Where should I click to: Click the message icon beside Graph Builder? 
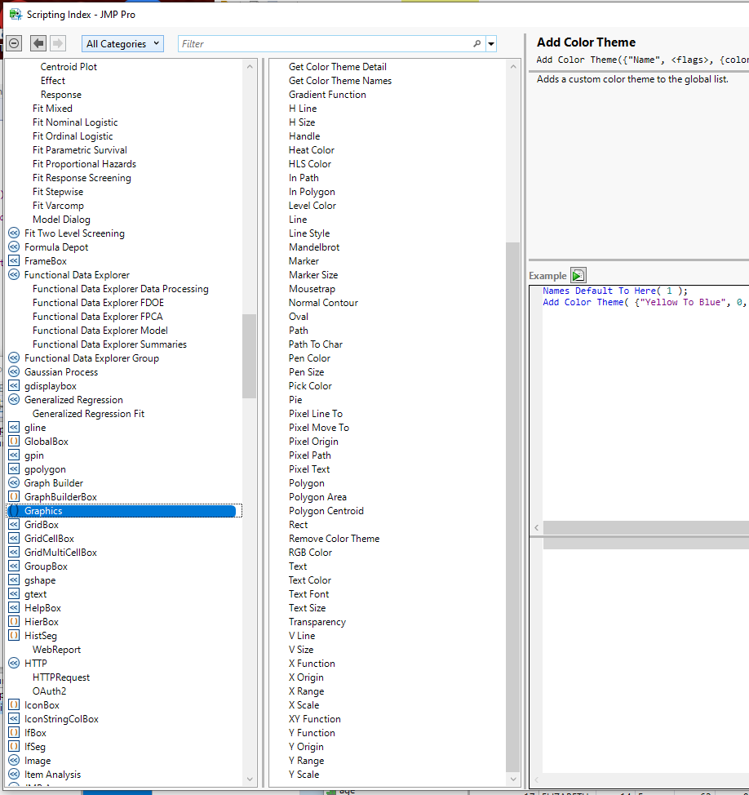[x=14, y=483]
